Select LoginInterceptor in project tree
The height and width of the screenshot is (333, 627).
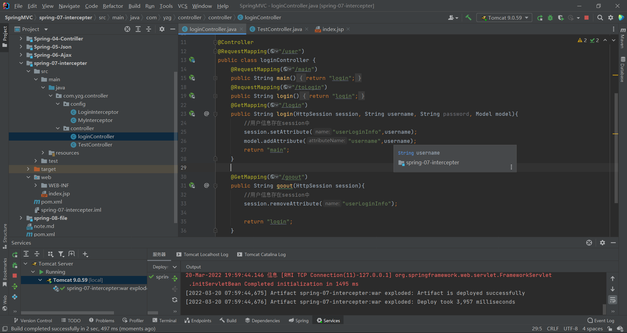98,112
